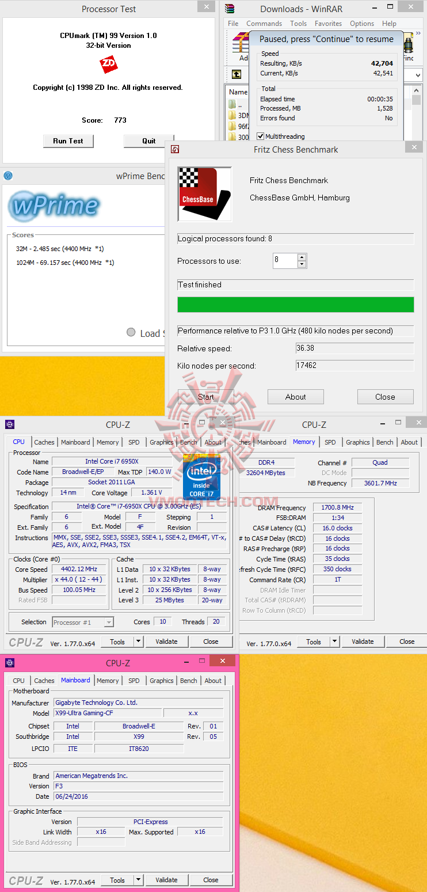The height and width of the screenshot is (892, 427).
Task: Click Validate in CPU-Z processor window
Action: click(x=166, y=642)
